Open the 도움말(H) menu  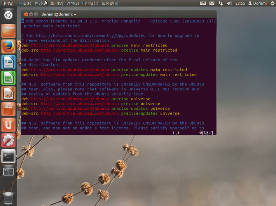110,3
